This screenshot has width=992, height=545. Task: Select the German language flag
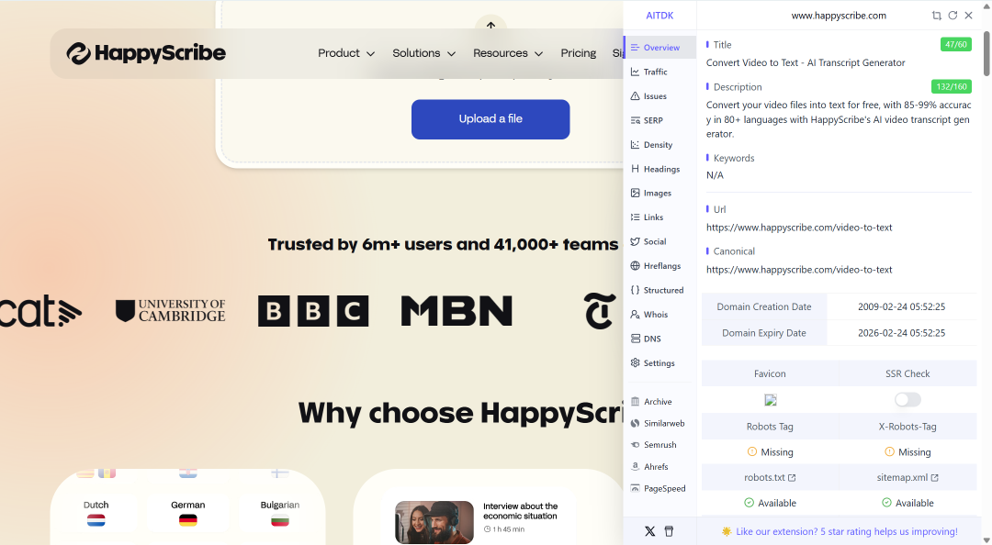[x=188, y=520]
